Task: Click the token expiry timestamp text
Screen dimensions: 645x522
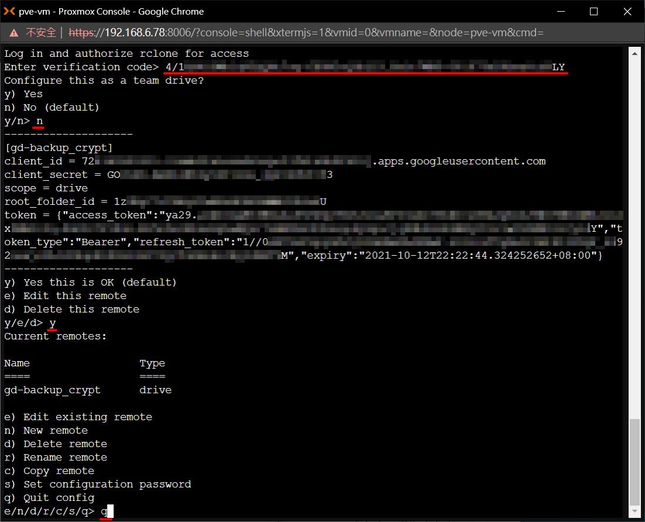Action: [480, 256]
